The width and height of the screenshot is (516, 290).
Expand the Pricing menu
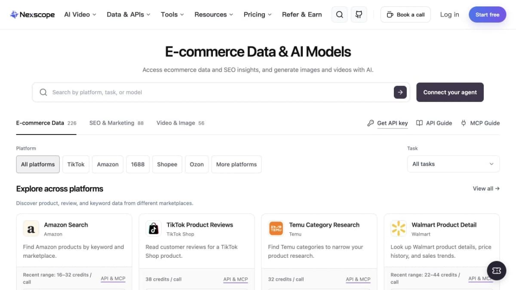click(258, 15)
